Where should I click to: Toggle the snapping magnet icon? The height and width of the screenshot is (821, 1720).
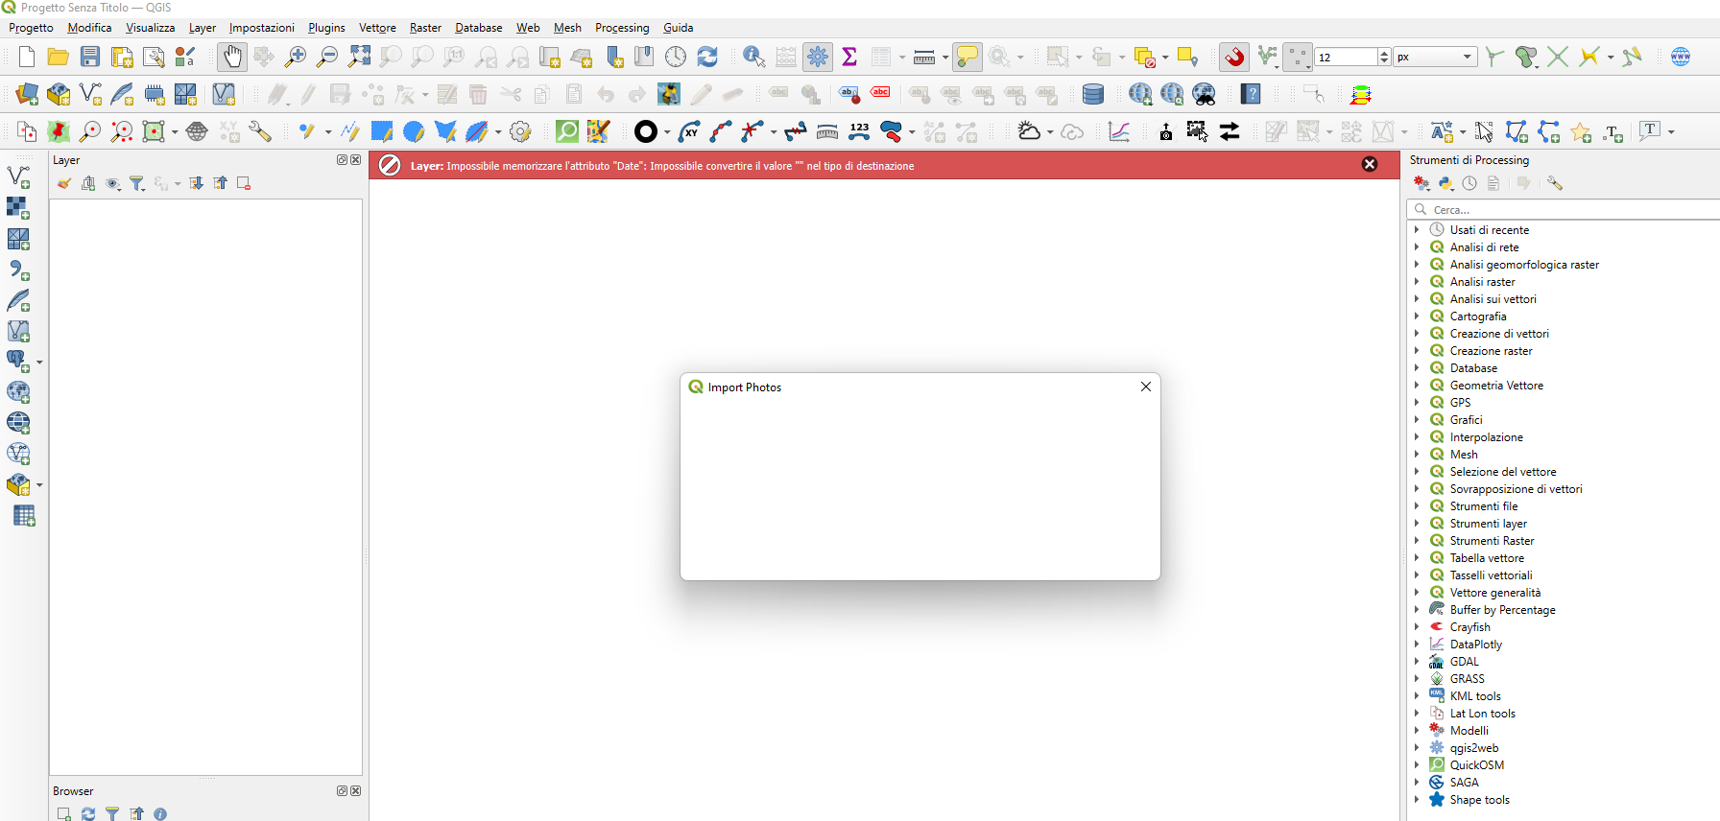coord(1234,57)
